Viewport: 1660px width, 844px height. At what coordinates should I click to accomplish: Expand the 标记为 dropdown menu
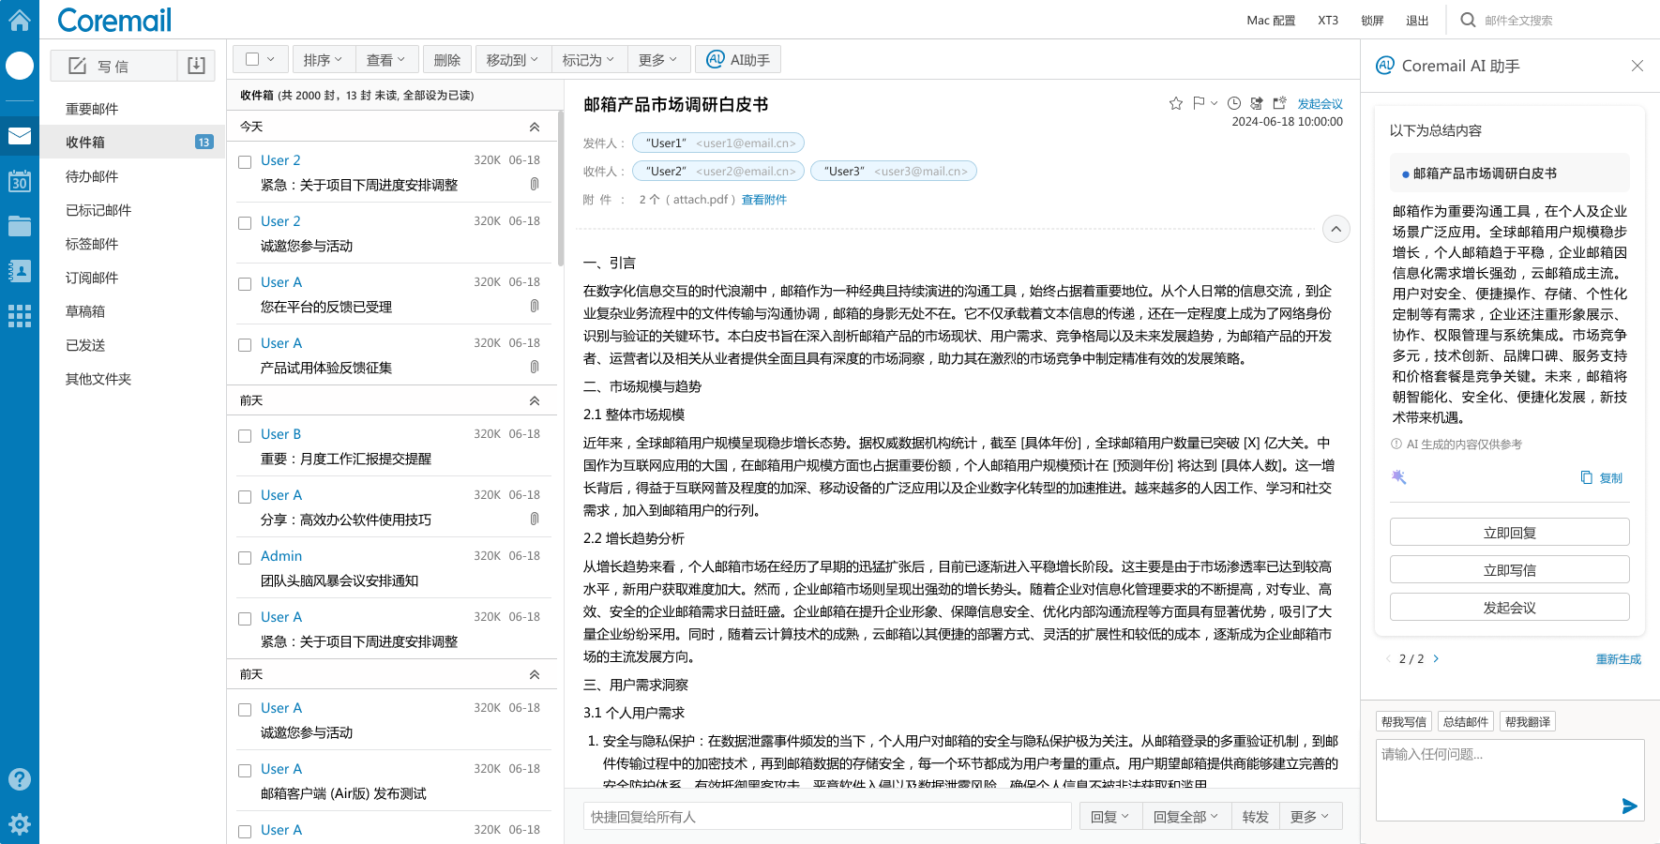[x=588, y=60]
